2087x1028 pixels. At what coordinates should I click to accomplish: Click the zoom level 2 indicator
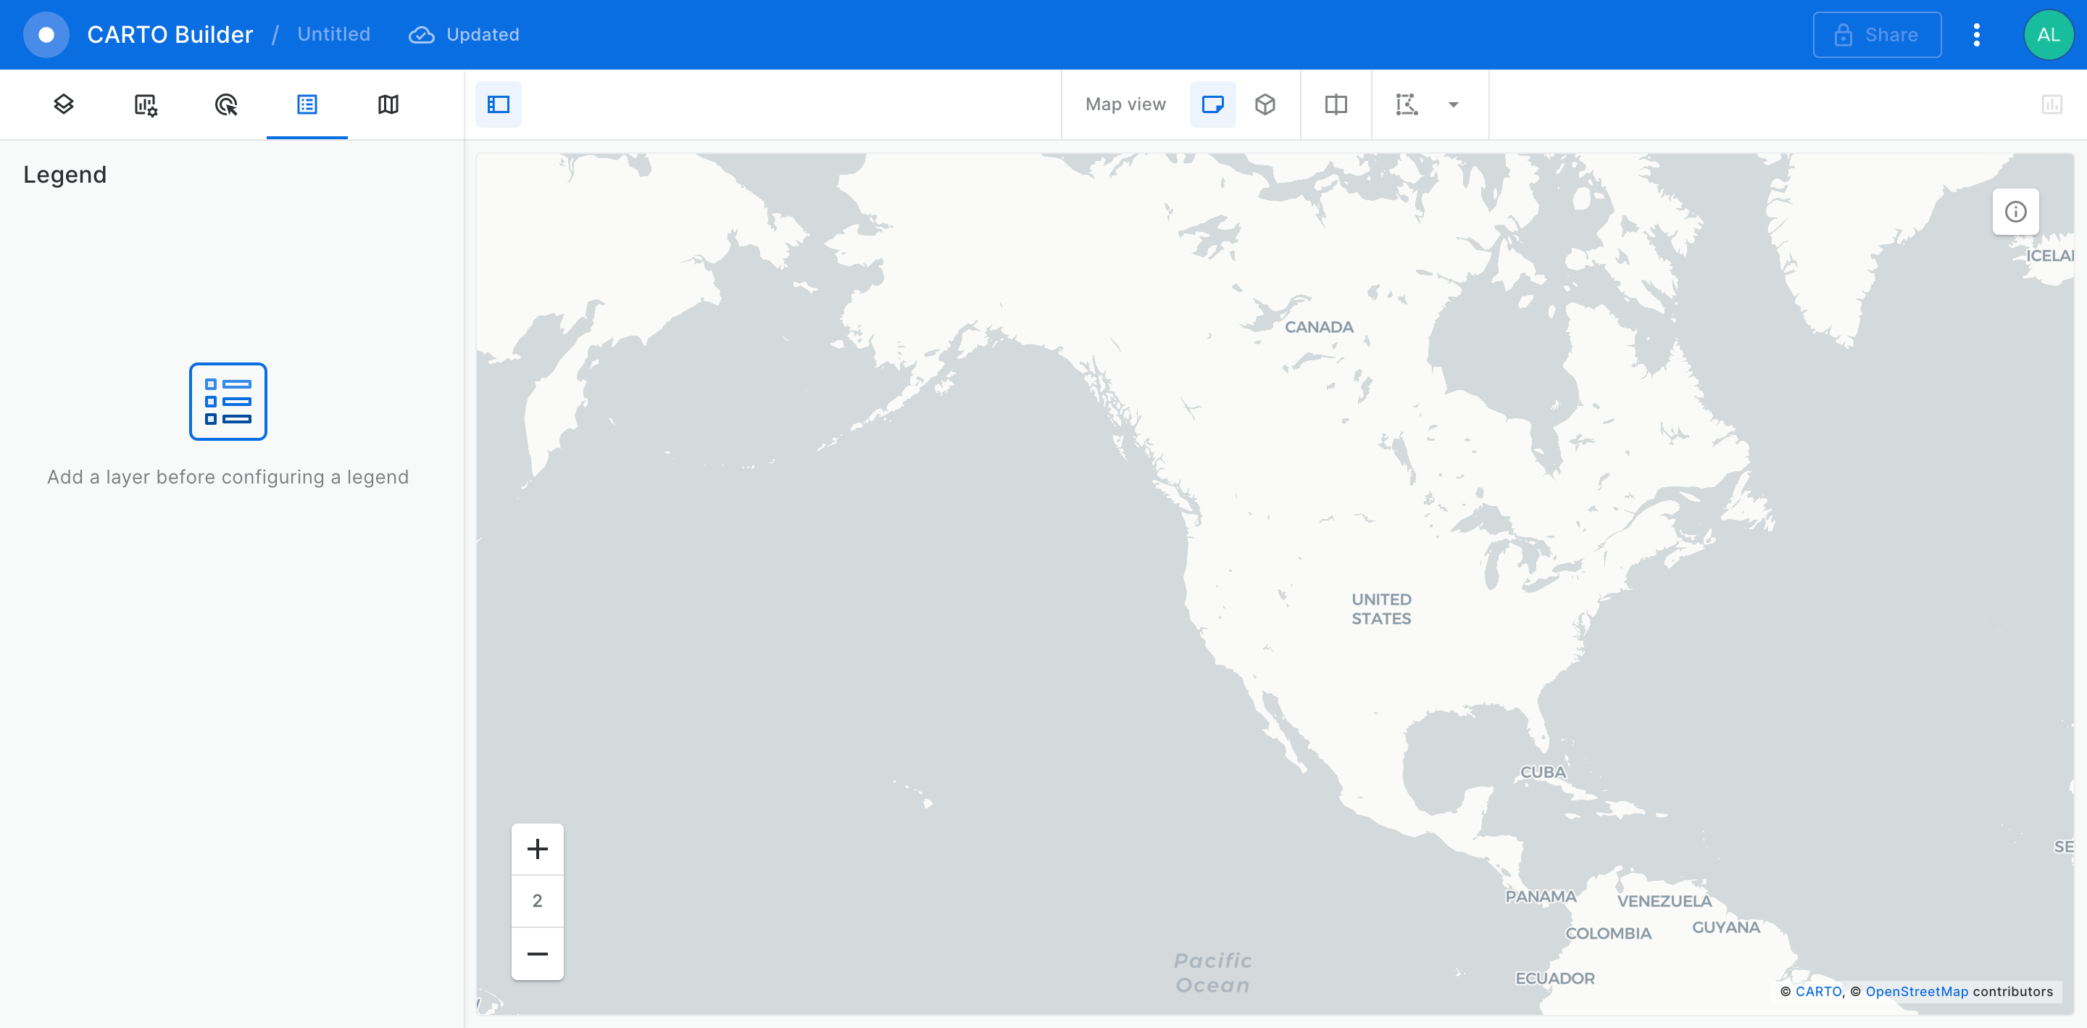tap(537, 900)
